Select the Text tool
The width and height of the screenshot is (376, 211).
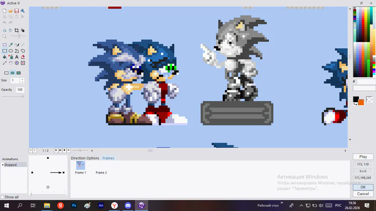pyautogui.click(x=17, y=57)
